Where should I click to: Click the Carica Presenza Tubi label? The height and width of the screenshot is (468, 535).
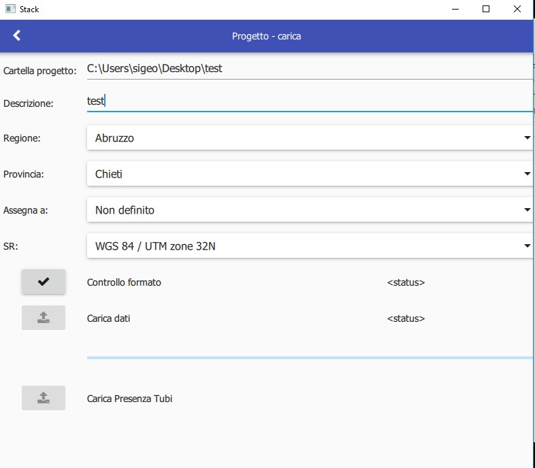(x=129, y=399)
